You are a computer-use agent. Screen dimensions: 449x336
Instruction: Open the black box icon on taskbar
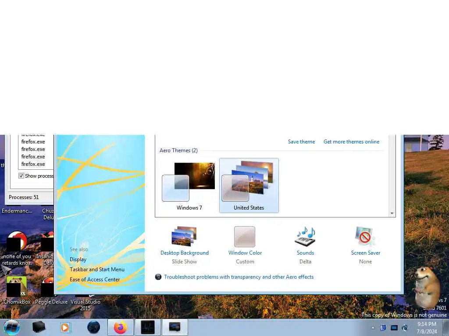click(x=39, y=327)
